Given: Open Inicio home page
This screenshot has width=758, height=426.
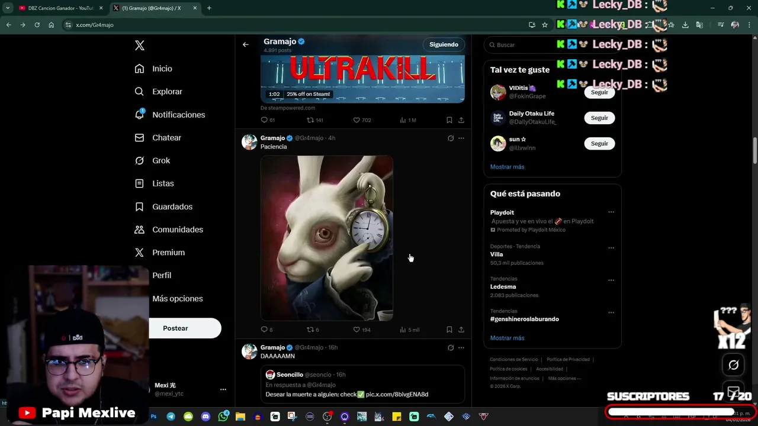Looking at the screenshot, I should coord(153,69).
